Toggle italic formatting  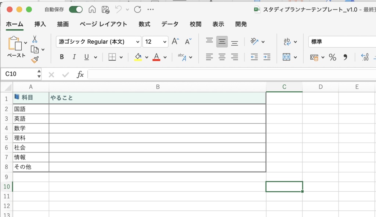pos(73,57)
